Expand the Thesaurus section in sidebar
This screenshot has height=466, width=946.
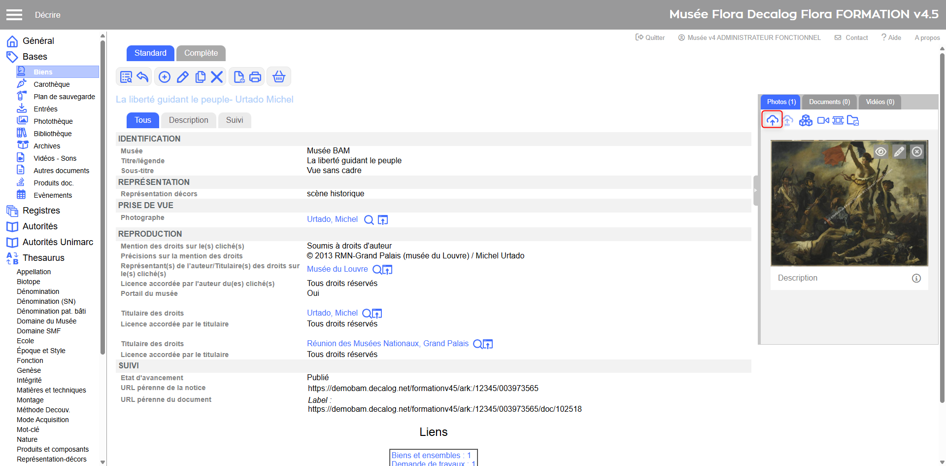pyautogui.click(x=43, y=258)
